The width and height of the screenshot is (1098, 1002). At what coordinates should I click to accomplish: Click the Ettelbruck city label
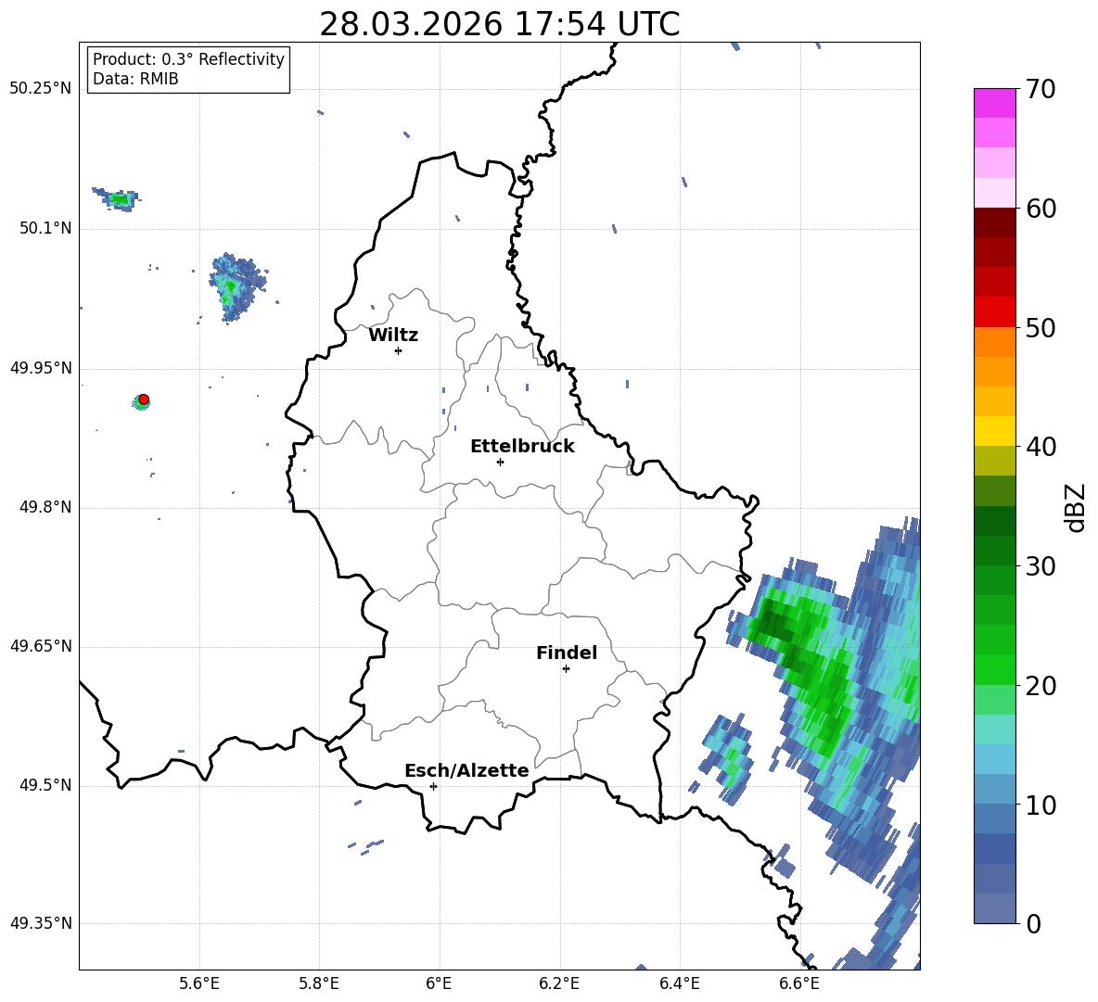coord(522,447)
